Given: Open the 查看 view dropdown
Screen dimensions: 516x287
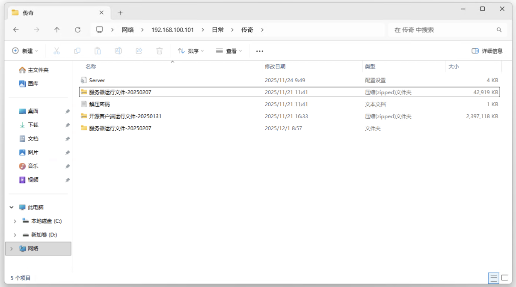Looking at the screenshot, I should coord(228,51).
